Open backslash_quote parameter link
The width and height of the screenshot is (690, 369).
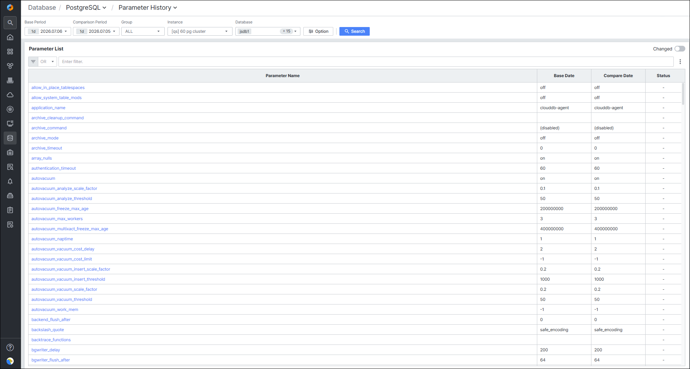48,330
